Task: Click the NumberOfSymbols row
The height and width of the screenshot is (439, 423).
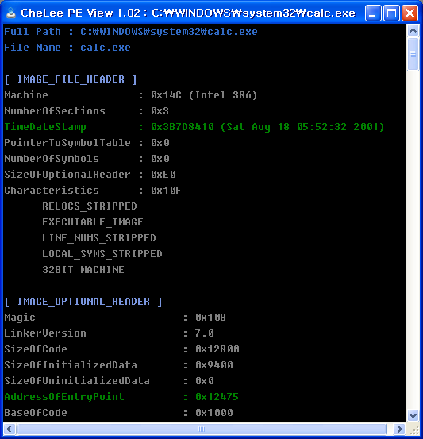Action: 87,159
